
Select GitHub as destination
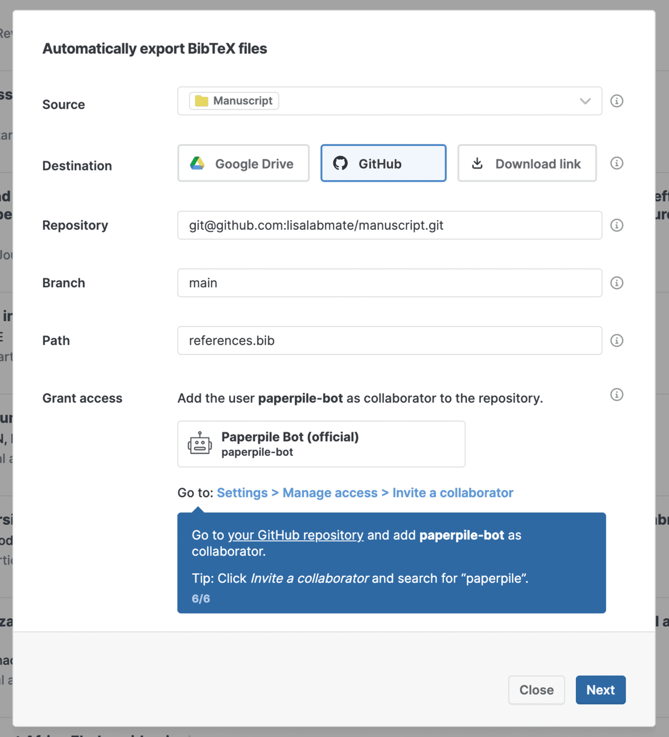click(x=383, y=163)
